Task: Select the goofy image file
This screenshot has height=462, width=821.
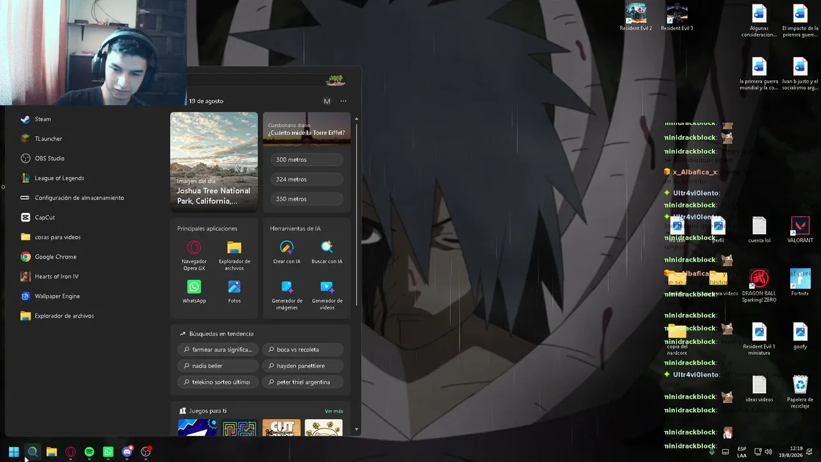Action: pyautogui.click(x=800, y=336)
